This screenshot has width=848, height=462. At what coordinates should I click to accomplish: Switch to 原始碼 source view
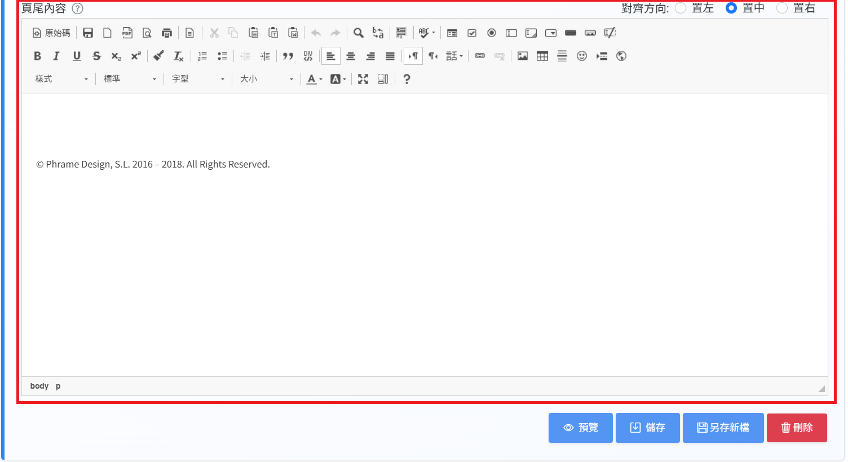tap(51, 33)
